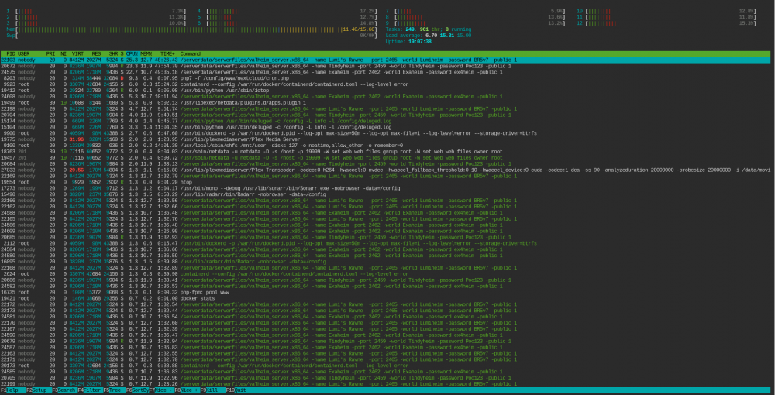Click the Command column header

(x=191, y=53)
